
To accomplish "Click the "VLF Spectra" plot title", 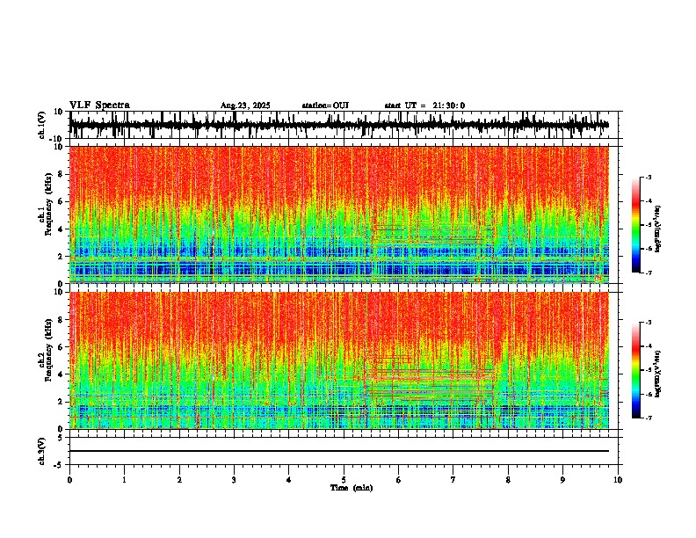I will (99, 105).
